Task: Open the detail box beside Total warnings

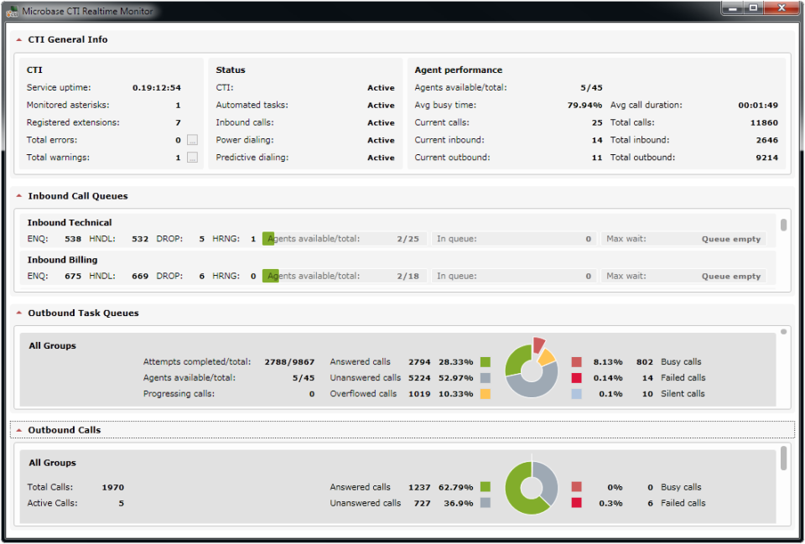Action: point(192,158)
